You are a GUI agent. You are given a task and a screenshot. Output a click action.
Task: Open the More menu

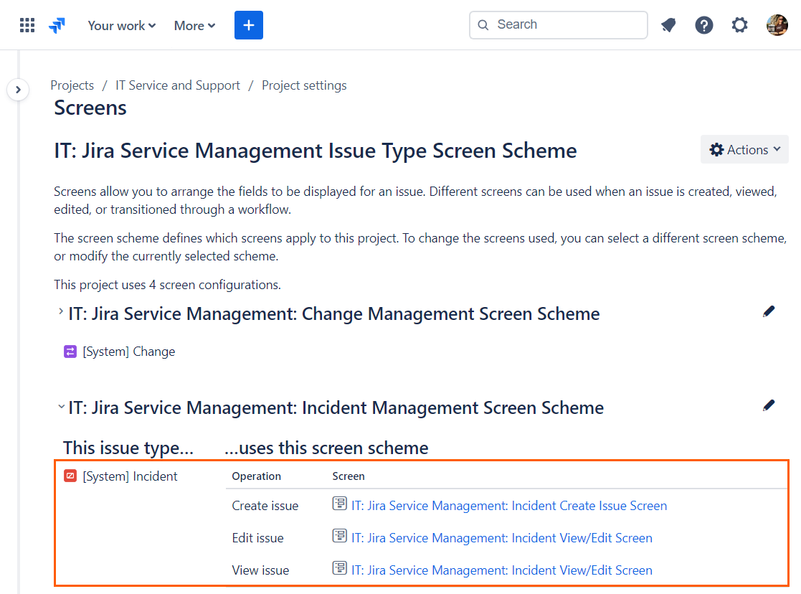[x=194, y=25]
